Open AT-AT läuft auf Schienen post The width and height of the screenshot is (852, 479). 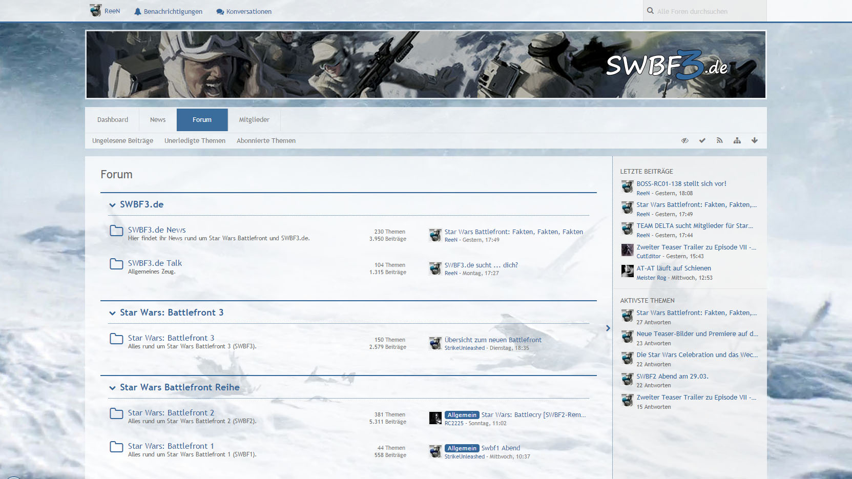coord(674,268)
